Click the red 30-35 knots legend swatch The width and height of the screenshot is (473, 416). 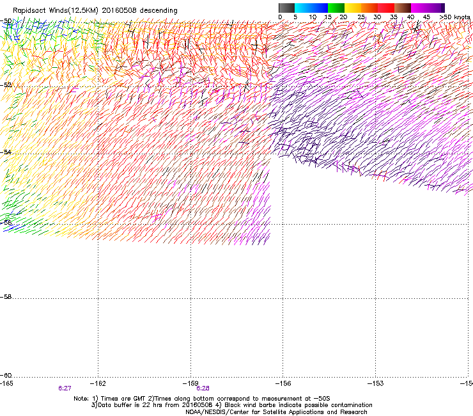386,8
